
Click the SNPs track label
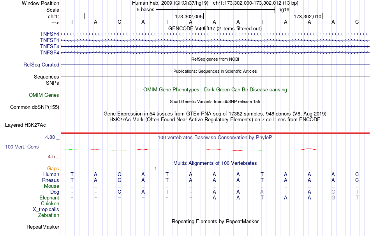(x=53, y=83)
